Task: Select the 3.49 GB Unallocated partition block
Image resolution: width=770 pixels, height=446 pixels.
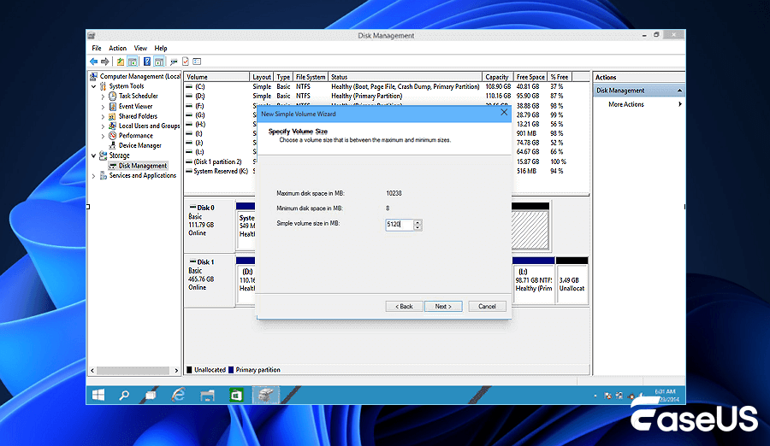Action: coord(572,281)
